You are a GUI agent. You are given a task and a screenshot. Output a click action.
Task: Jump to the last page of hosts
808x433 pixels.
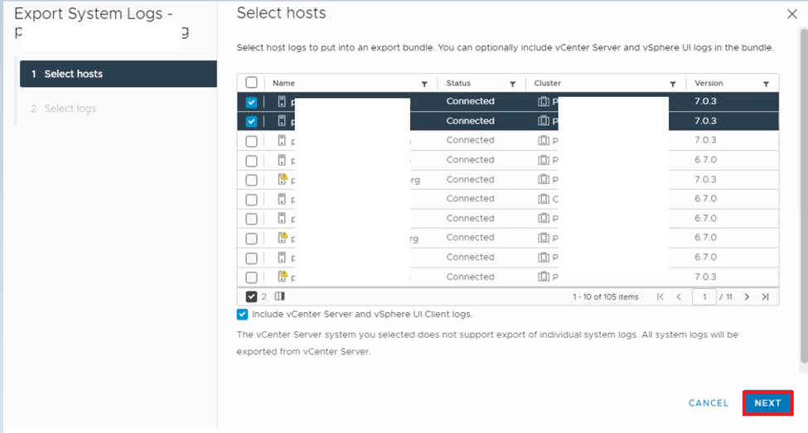[x=765, y=296]
